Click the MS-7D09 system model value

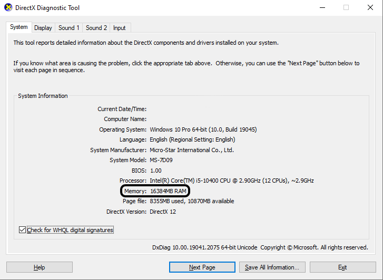161,160
